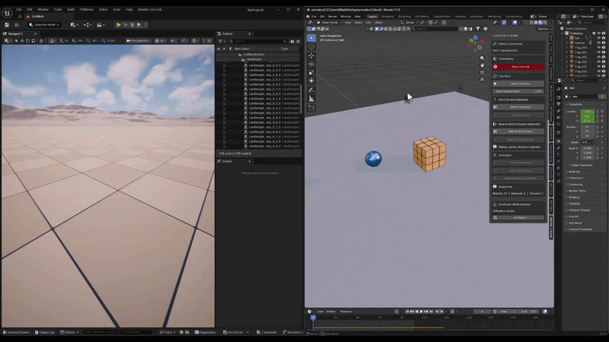Viewport: 609px width, 342px height.
Task: Adjust the Sync Interval slider field
Action: (518, 91)
